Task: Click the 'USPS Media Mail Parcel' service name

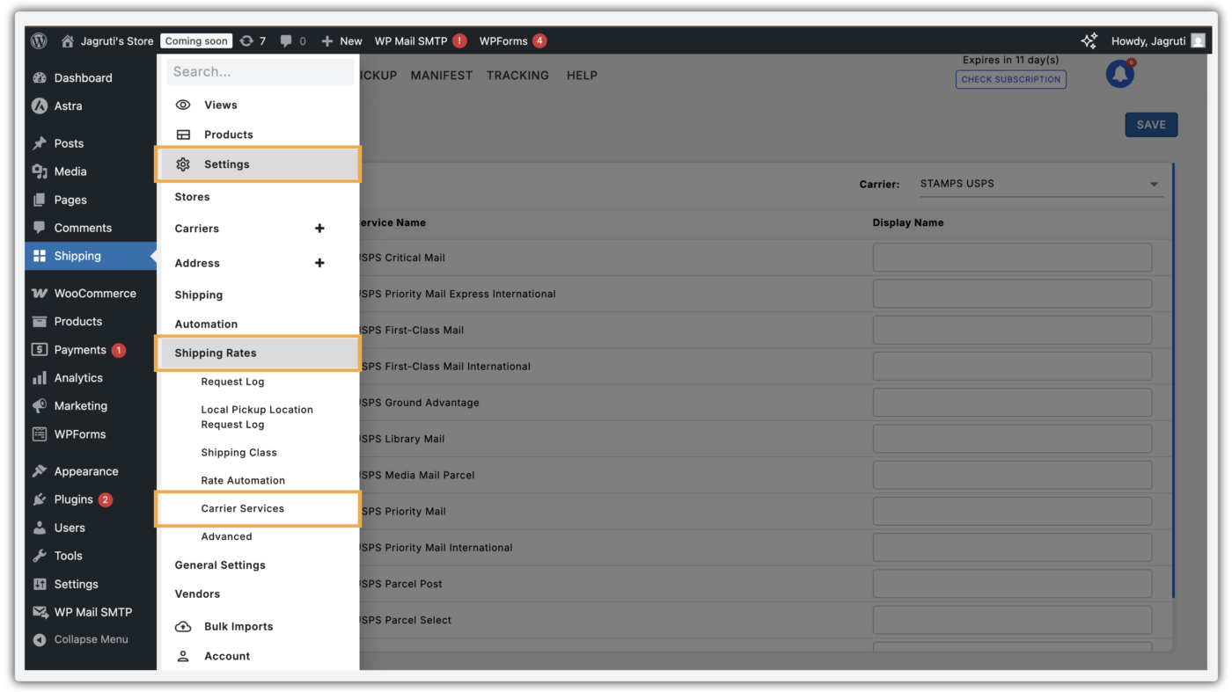Action: [417, 475]
